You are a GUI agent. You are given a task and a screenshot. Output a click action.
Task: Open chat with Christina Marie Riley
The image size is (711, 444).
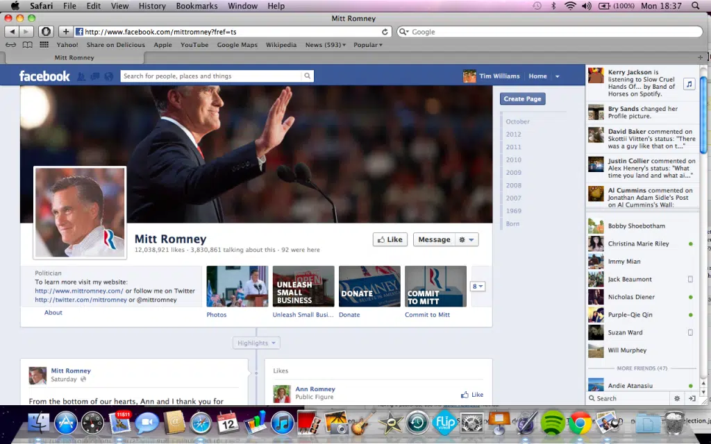pyautogui.click(x=642, y=244)
